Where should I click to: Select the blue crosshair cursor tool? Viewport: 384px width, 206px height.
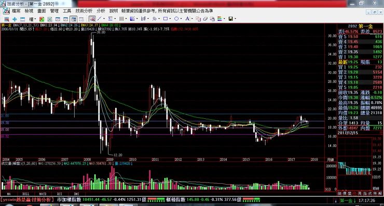(15, 19)
